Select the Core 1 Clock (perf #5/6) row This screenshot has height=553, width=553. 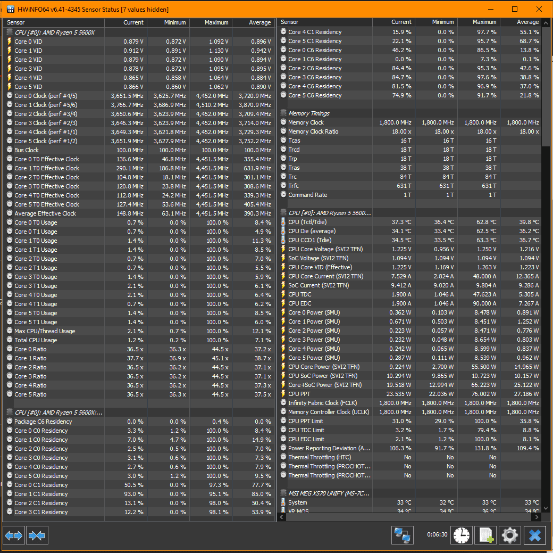point(139,105)
